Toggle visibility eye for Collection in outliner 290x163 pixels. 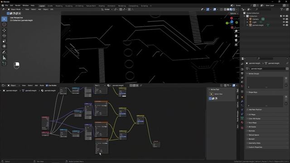point(284,16)
